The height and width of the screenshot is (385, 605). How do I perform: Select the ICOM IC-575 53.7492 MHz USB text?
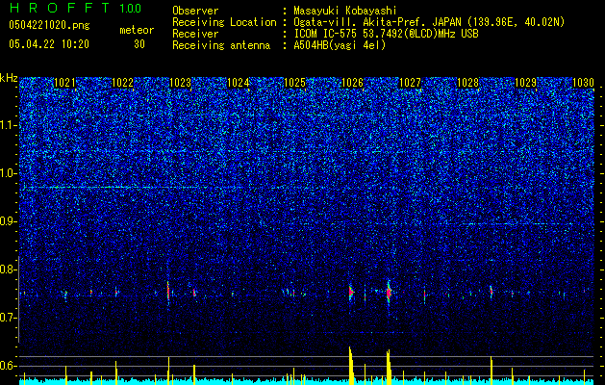click(386, 34)
